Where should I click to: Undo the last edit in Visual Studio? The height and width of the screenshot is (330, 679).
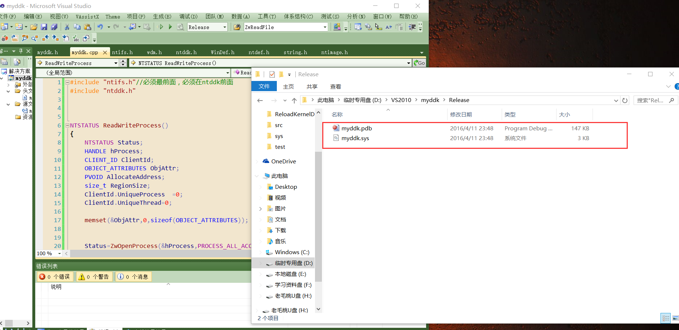point(100,27)
